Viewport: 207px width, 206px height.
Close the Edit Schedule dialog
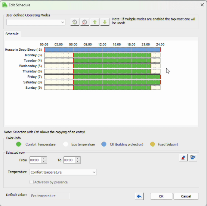pos(202,5)
